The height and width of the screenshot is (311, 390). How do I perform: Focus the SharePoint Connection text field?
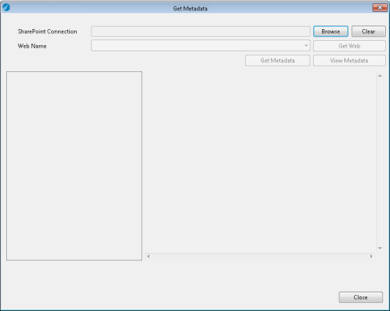click(200, 32)
